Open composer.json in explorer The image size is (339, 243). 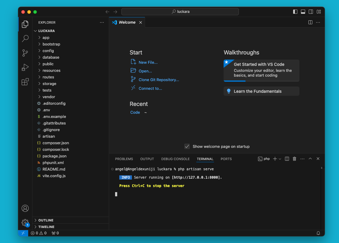tap(70, 143)
